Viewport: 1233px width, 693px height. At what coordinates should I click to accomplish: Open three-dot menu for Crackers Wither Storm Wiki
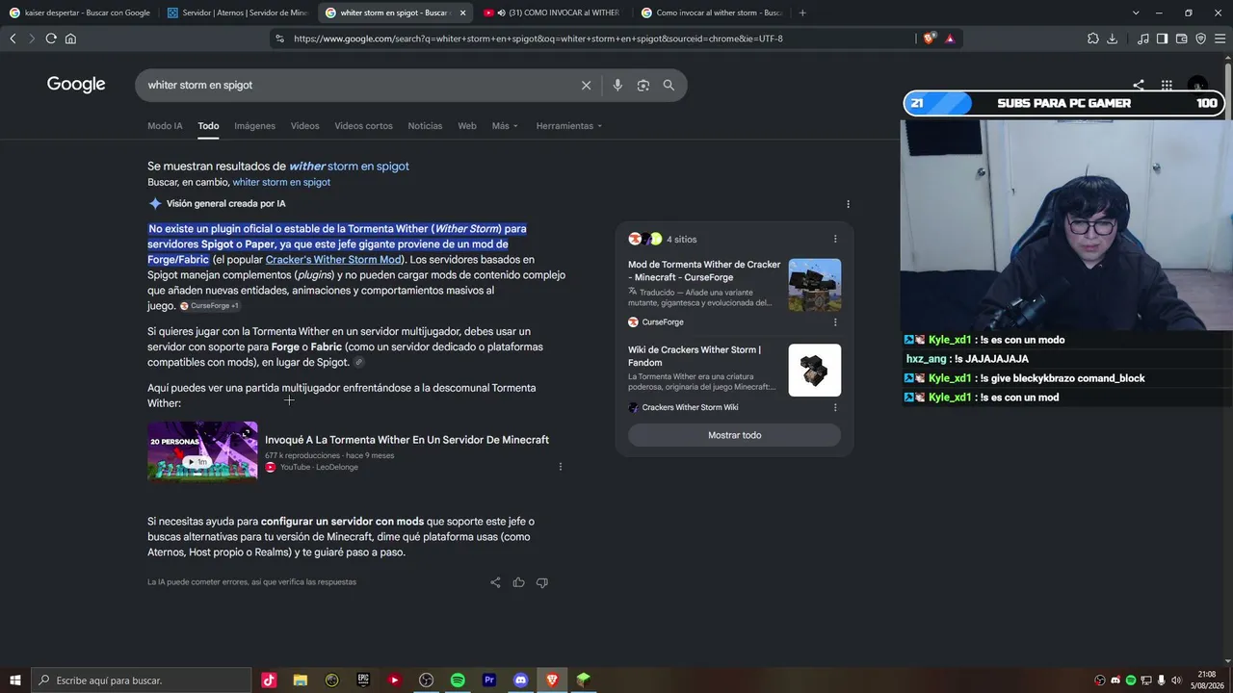click(835, 407)
